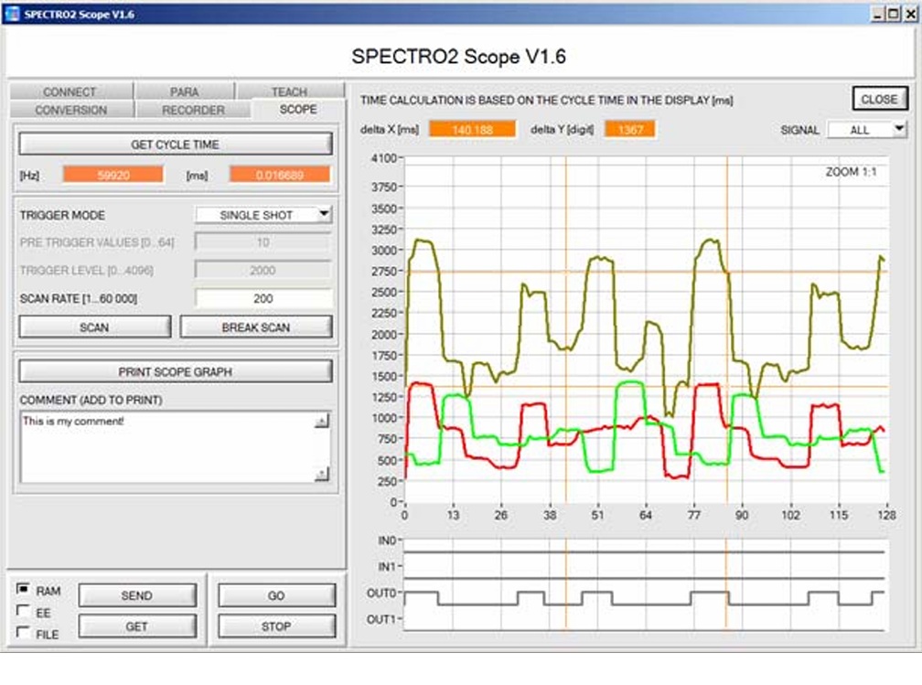
Task: Click the upper horizontal orange cursor line
Action: coord(646,272)
